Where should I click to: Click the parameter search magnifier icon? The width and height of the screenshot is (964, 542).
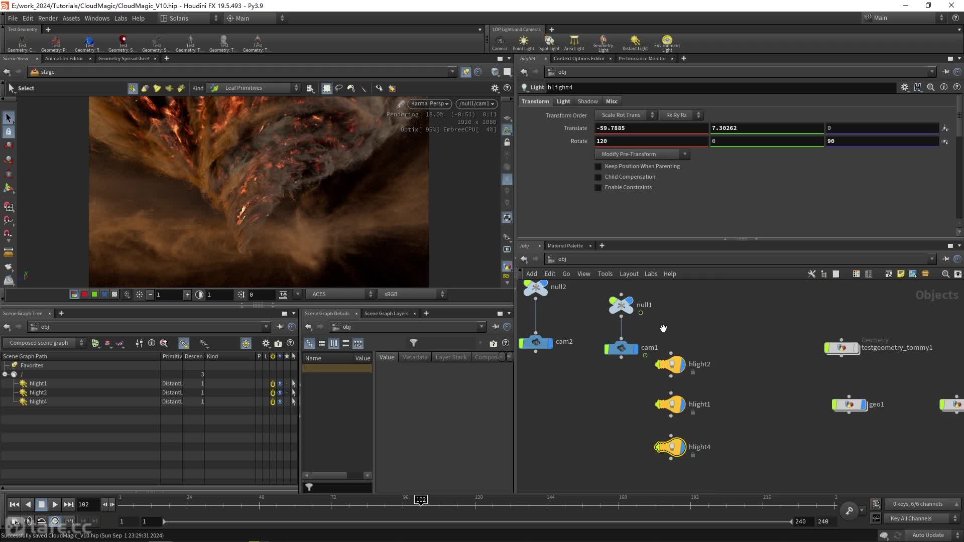click(x=930, y=87)
